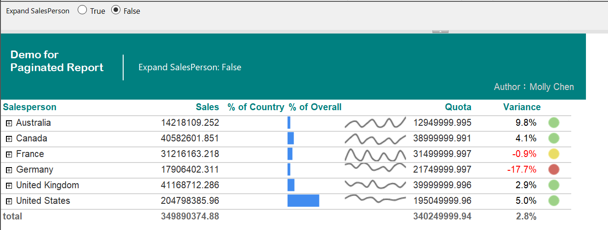Click the Canada sparkline trend line
608x230 pixels.
[x=375, y=138]
